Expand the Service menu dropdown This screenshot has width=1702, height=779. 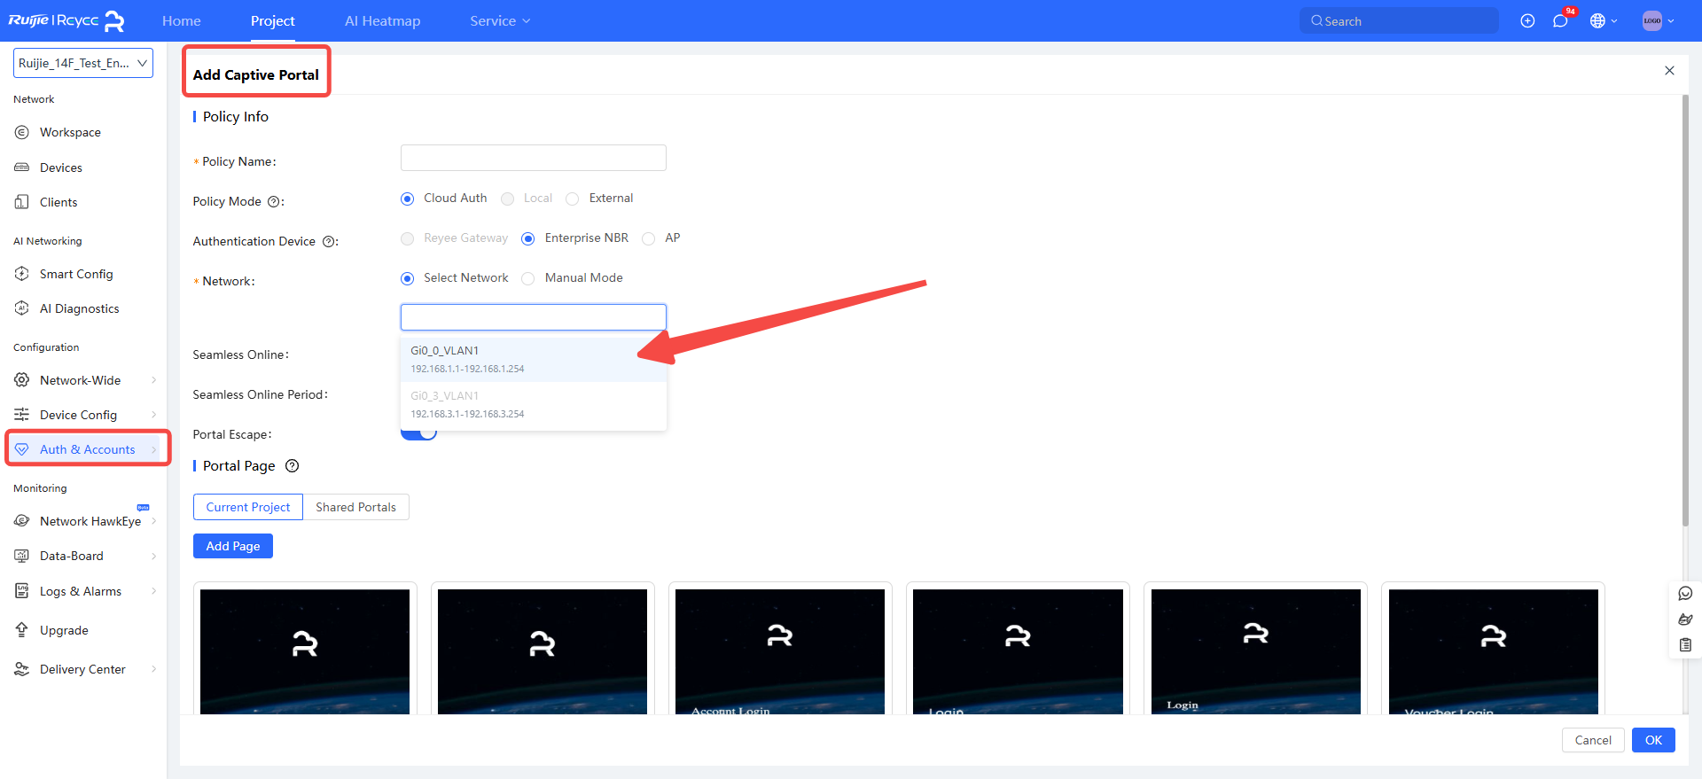tap(500, 21)
